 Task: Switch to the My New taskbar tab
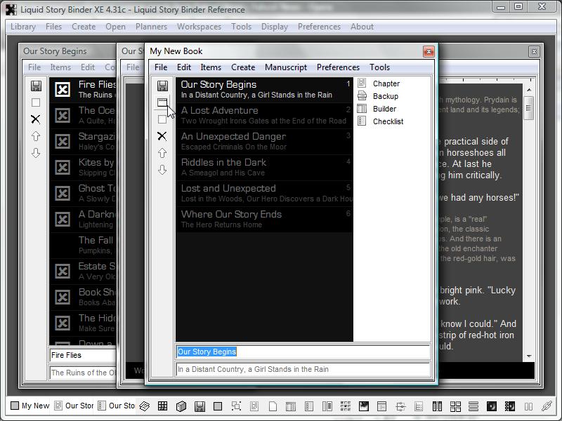click(x=30, y=406)
